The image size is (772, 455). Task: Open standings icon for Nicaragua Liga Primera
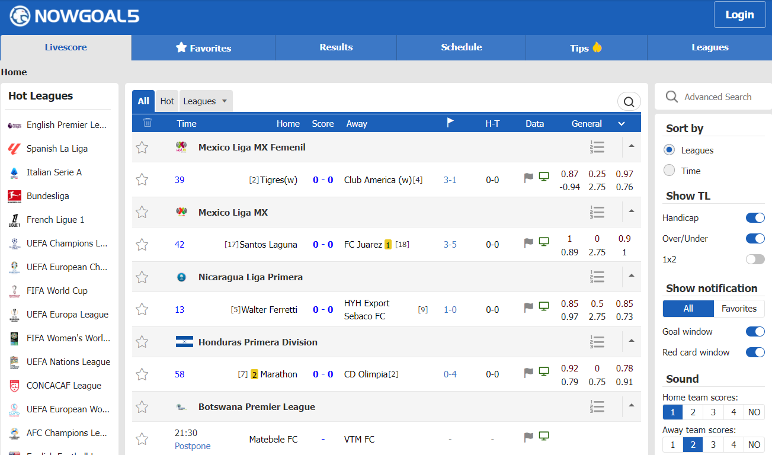click(x=597, y=277)
